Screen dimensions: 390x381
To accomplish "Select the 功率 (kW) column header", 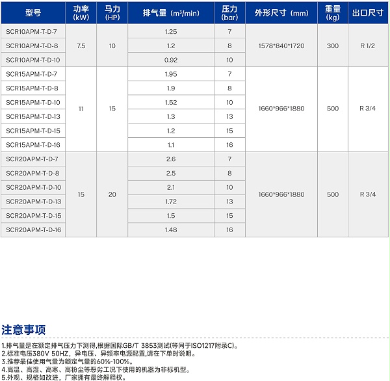I will point(81,13).
